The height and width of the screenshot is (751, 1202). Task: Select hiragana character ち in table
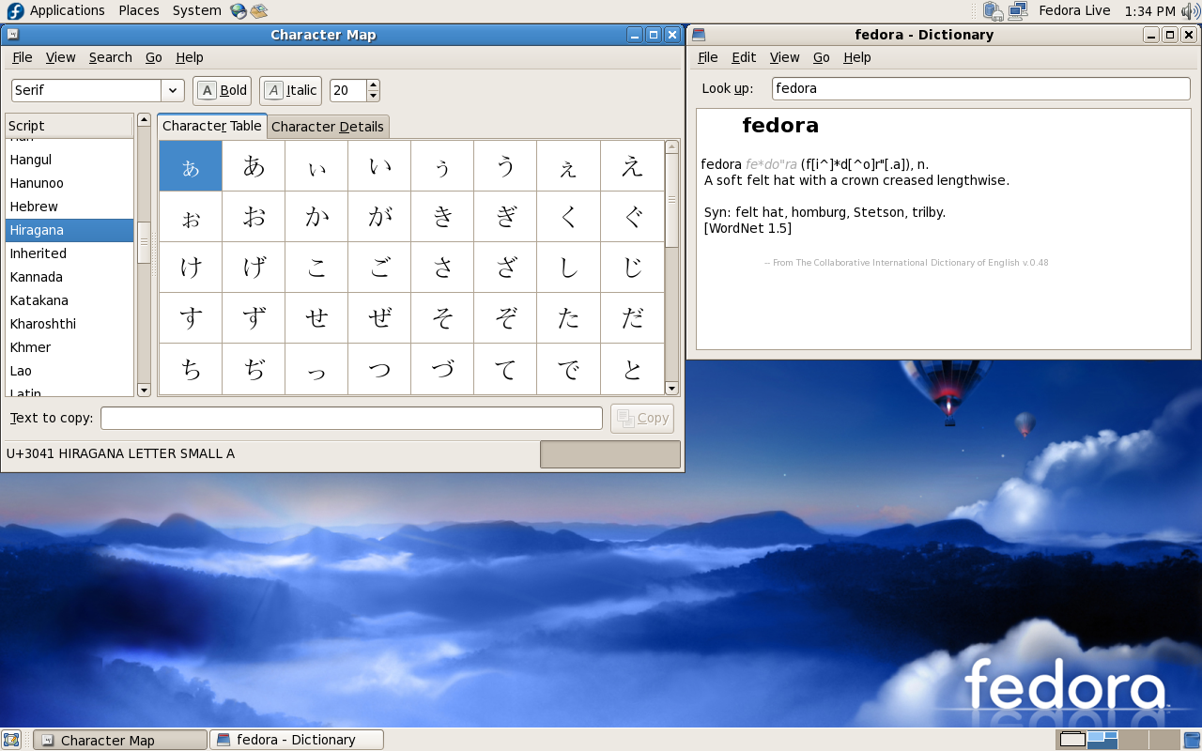point(191,369)
